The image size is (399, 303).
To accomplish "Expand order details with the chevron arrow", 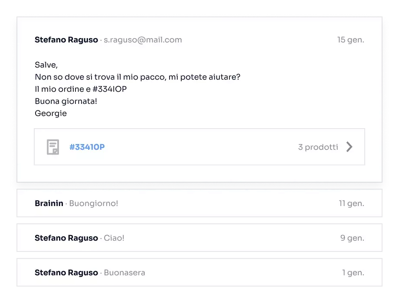I will click(350, 147).
